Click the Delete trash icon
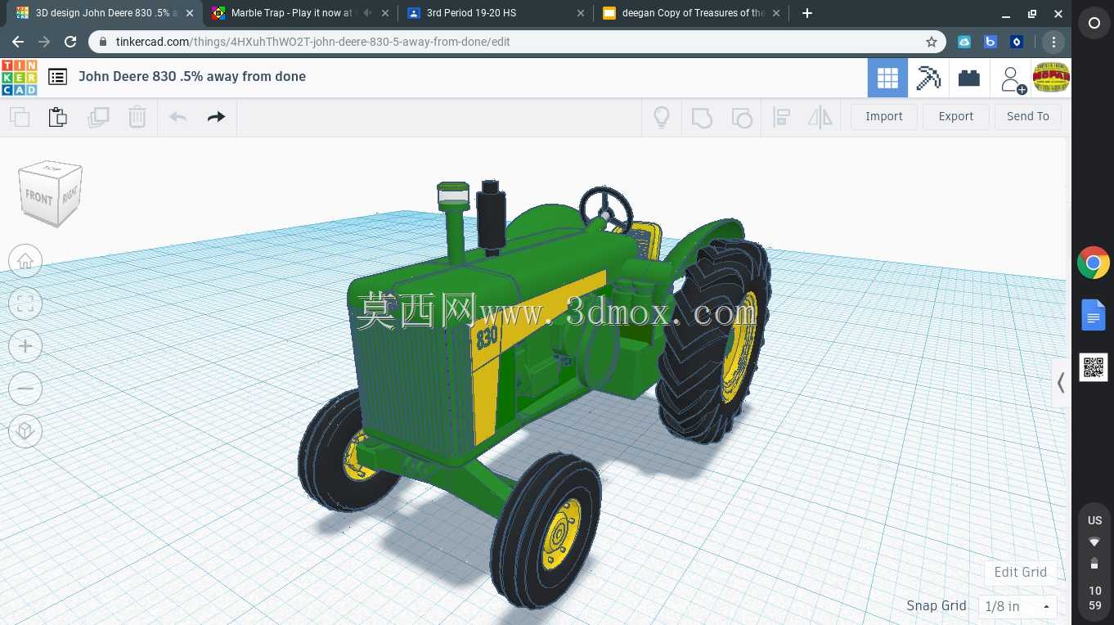This screenshot has height=625, width=1114. click(x=137, y=117)
